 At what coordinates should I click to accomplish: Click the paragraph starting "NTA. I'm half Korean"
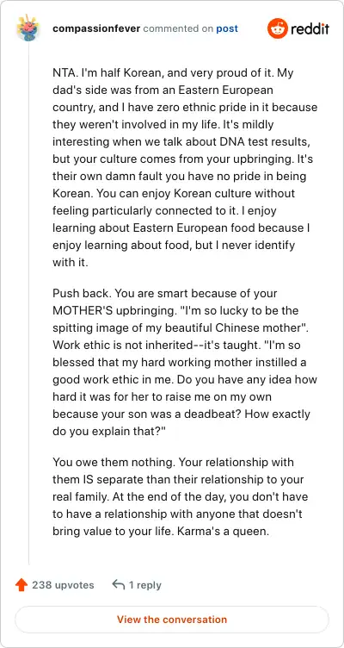pyautogui.click(x=185, y=167)
